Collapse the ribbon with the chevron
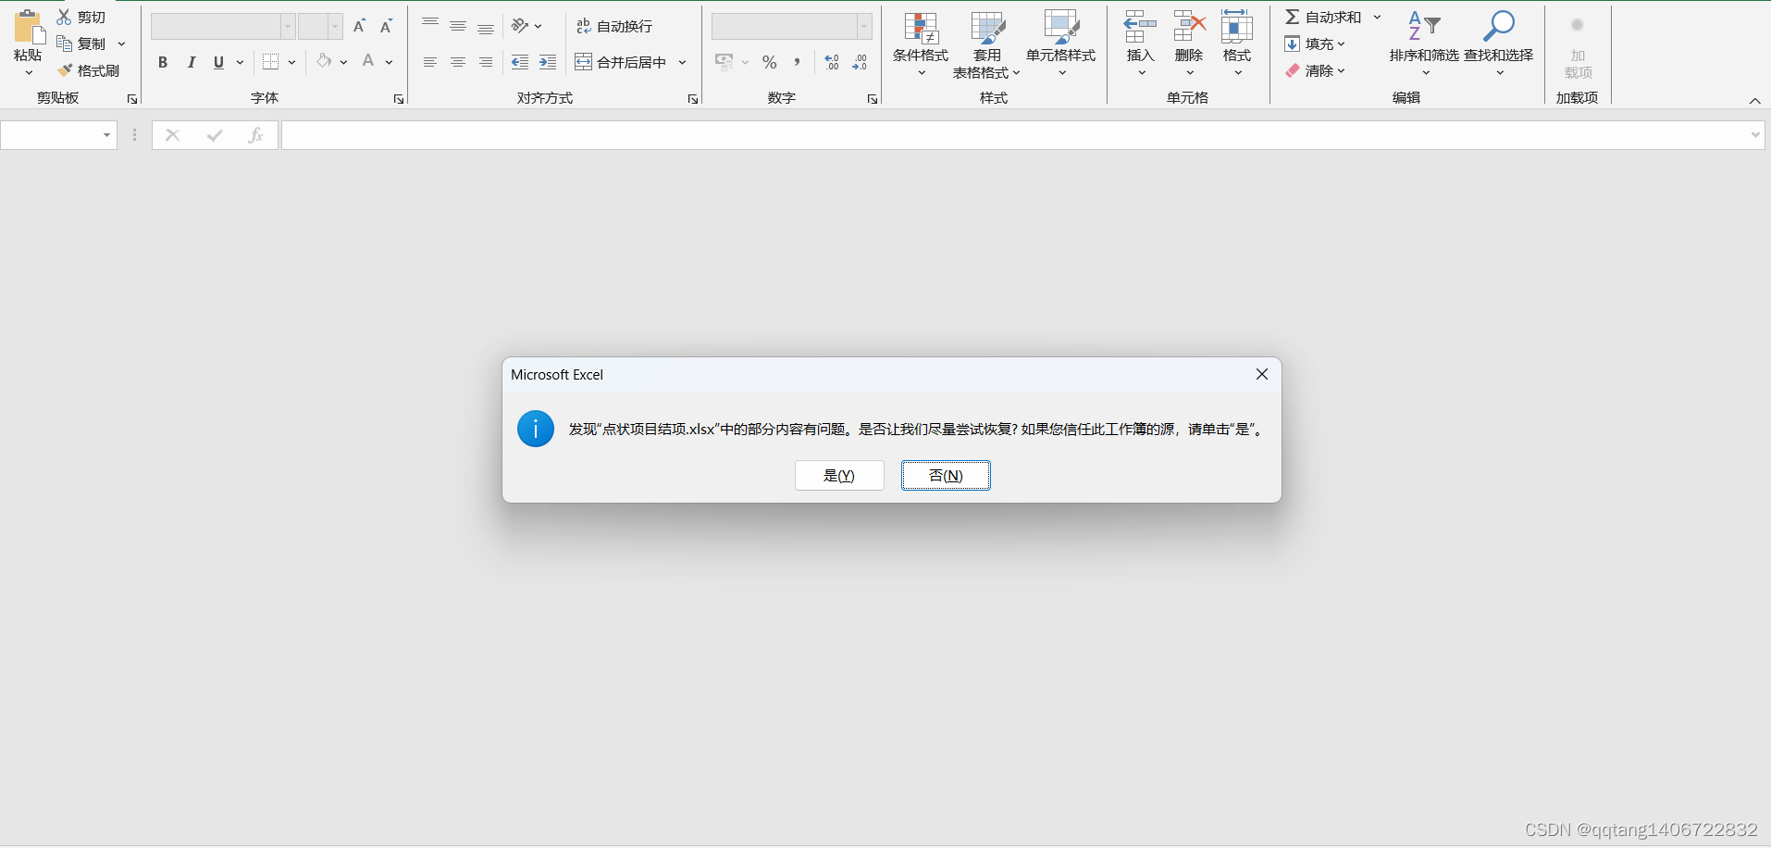The image size is (1771, 848). point(1754,100)
